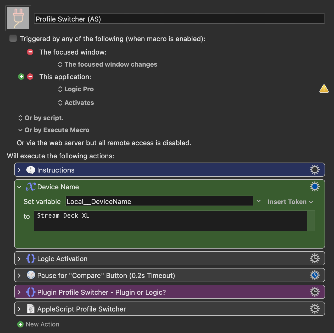Open the Insert Token menu
The width and height of the screenshot is (334, 333).
pos(290,202)
